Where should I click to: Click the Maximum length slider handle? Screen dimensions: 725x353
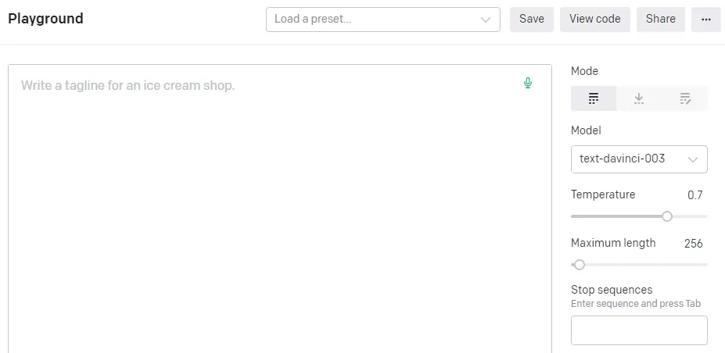(x=580, y=265)
